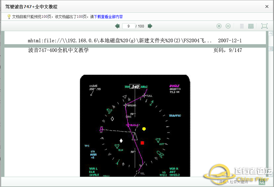Click the page number input field
This screenshot has height=187, width=274.
pyautogui.click(x=129, y=26)
